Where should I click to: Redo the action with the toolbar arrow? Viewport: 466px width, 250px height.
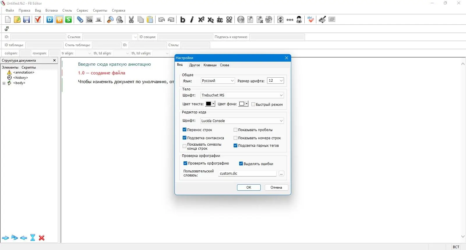pos(171,19)
